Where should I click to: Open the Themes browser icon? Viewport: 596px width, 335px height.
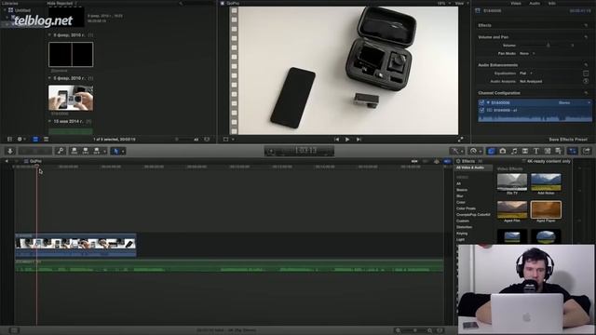coord(559,151)
